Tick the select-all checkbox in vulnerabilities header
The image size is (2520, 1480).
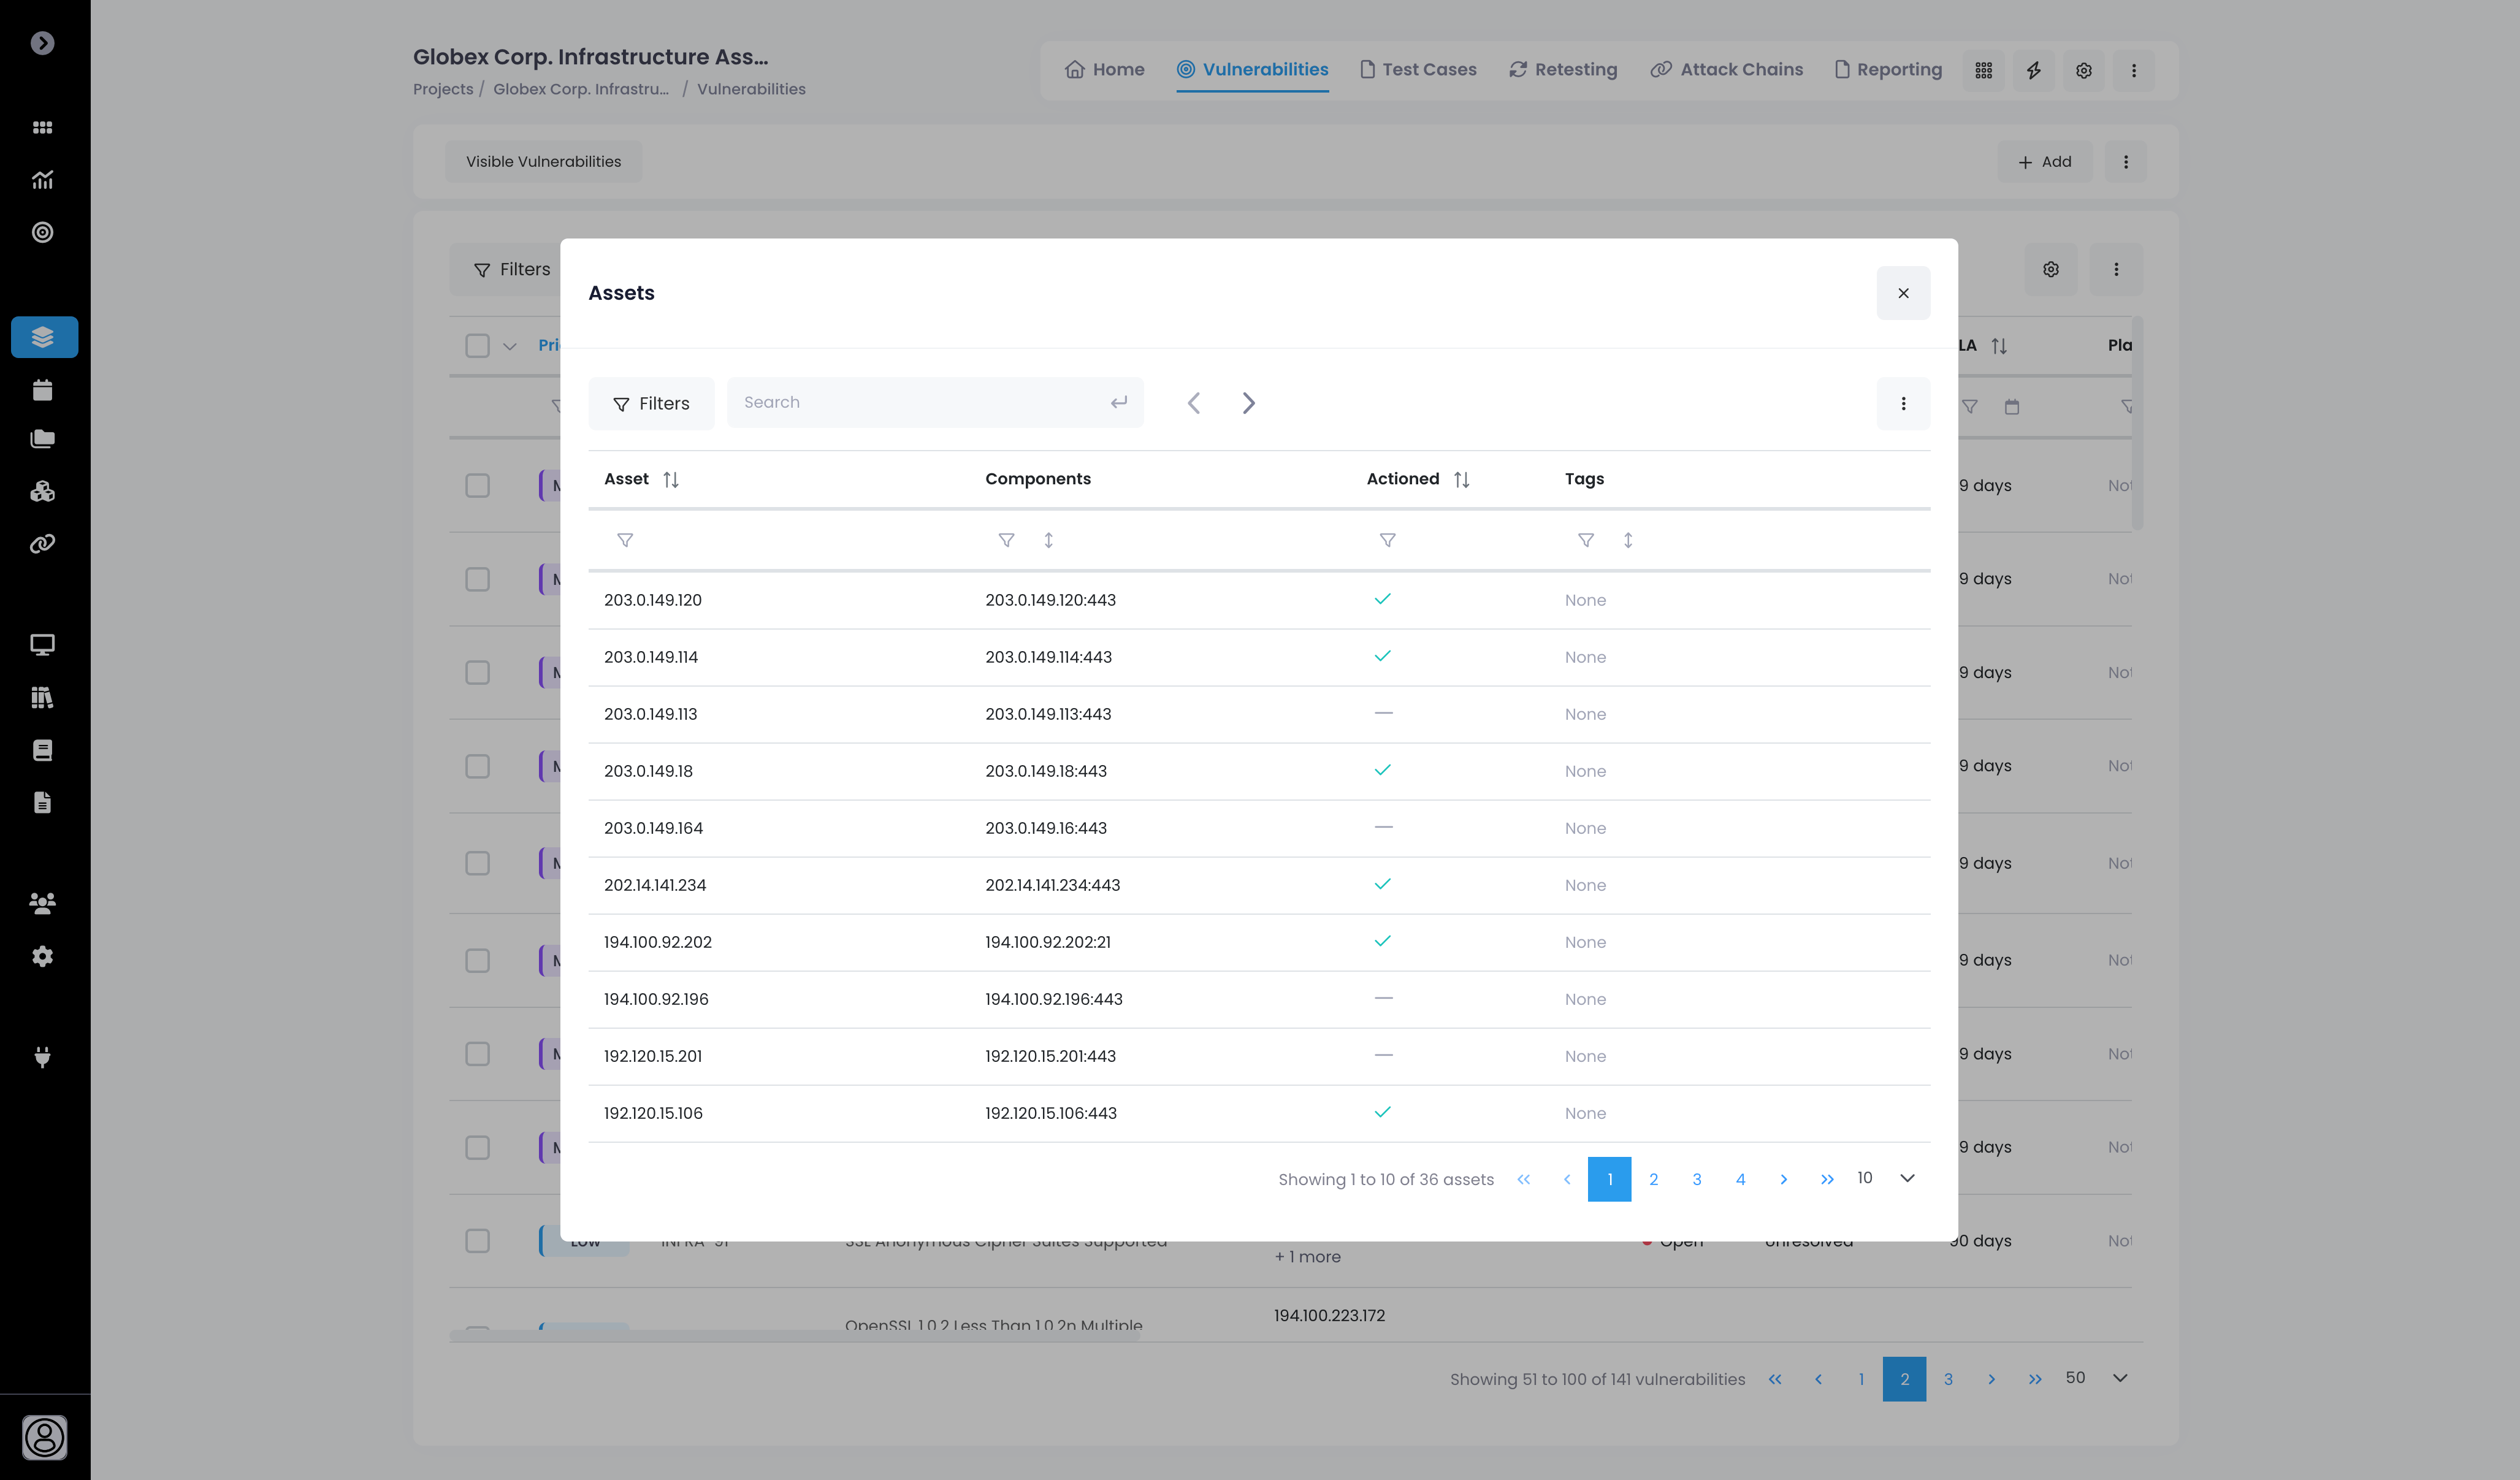[x=477, y=346]
